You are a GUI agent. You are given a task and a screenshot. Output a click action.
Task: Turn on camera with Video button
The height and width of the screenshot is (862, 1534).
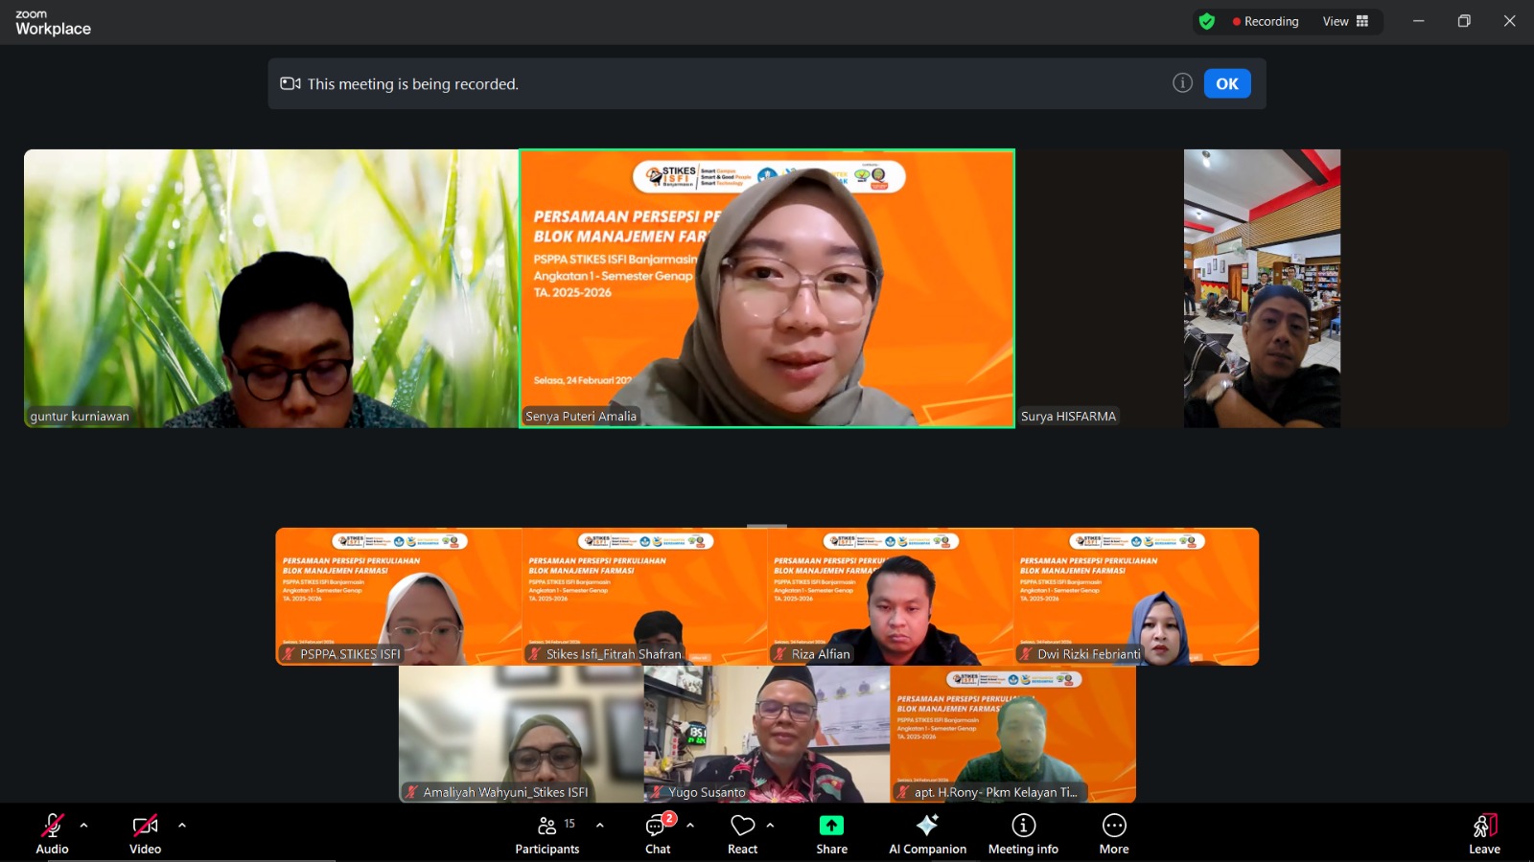[145, 833]
